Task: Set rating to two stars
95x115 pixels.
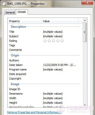Action: (49, 41)
